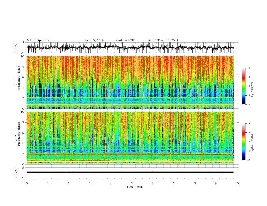Click inside the ch.1 spectrogram panel
This screenshot has height=206, width=267.
[130, 82]
